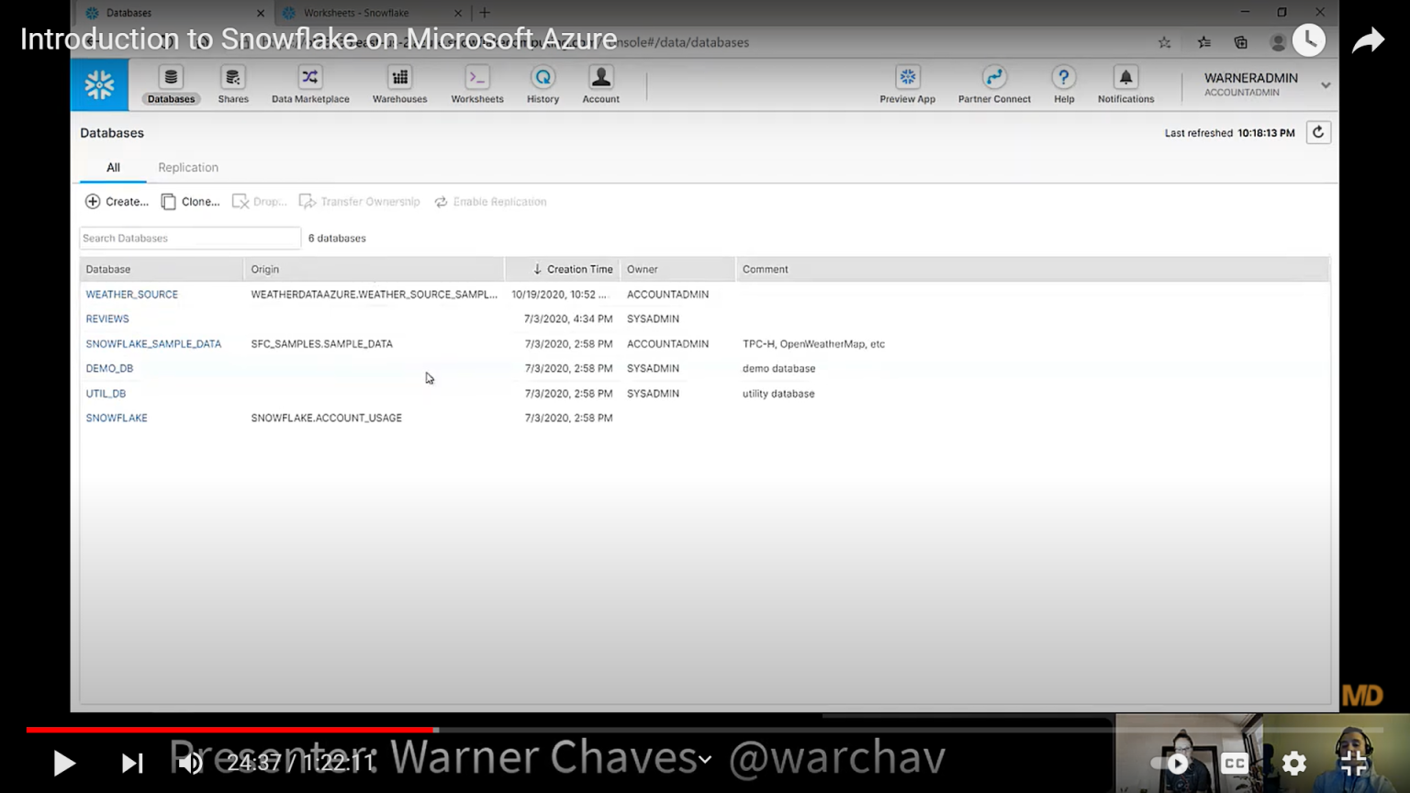Check Snowflake notifications
Image resolution: width=1410 pixels, height=793 pixels.
tap(1125, 84)
